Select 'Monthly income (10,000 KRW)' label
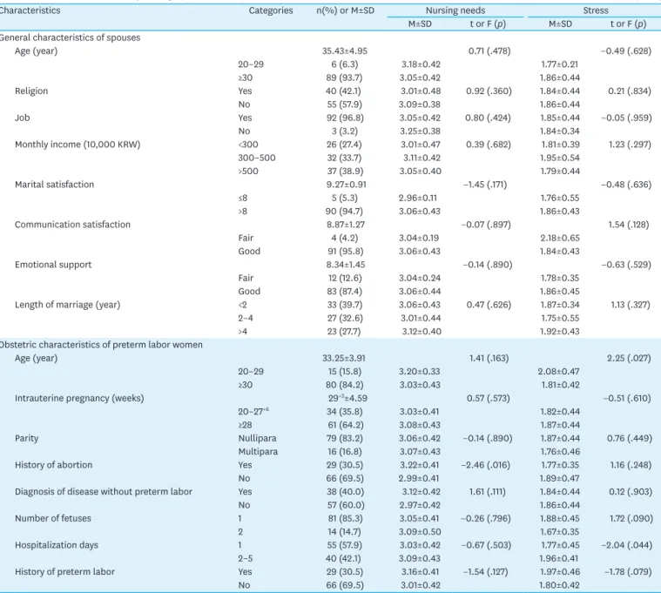 tap(78, 145)
